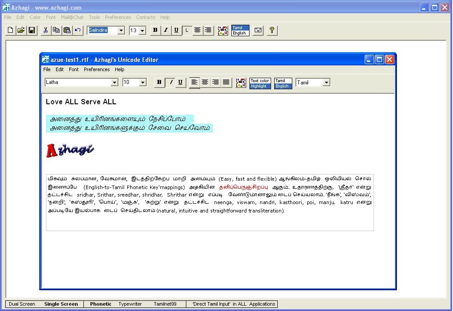Save using the floppy disk icon
453x311 pixels.
pyautogui.click(x=32, y=30)
